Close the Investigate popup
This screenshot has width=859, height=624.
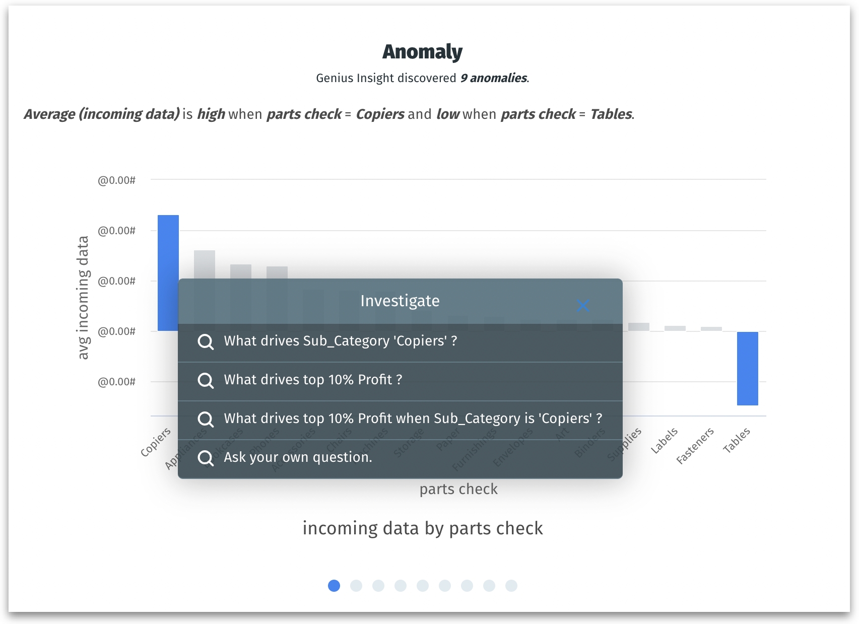pos(583,305)
